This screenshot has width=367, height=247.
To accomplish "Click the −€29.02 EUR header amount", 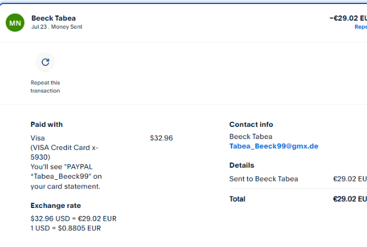I will pos(347,18).
